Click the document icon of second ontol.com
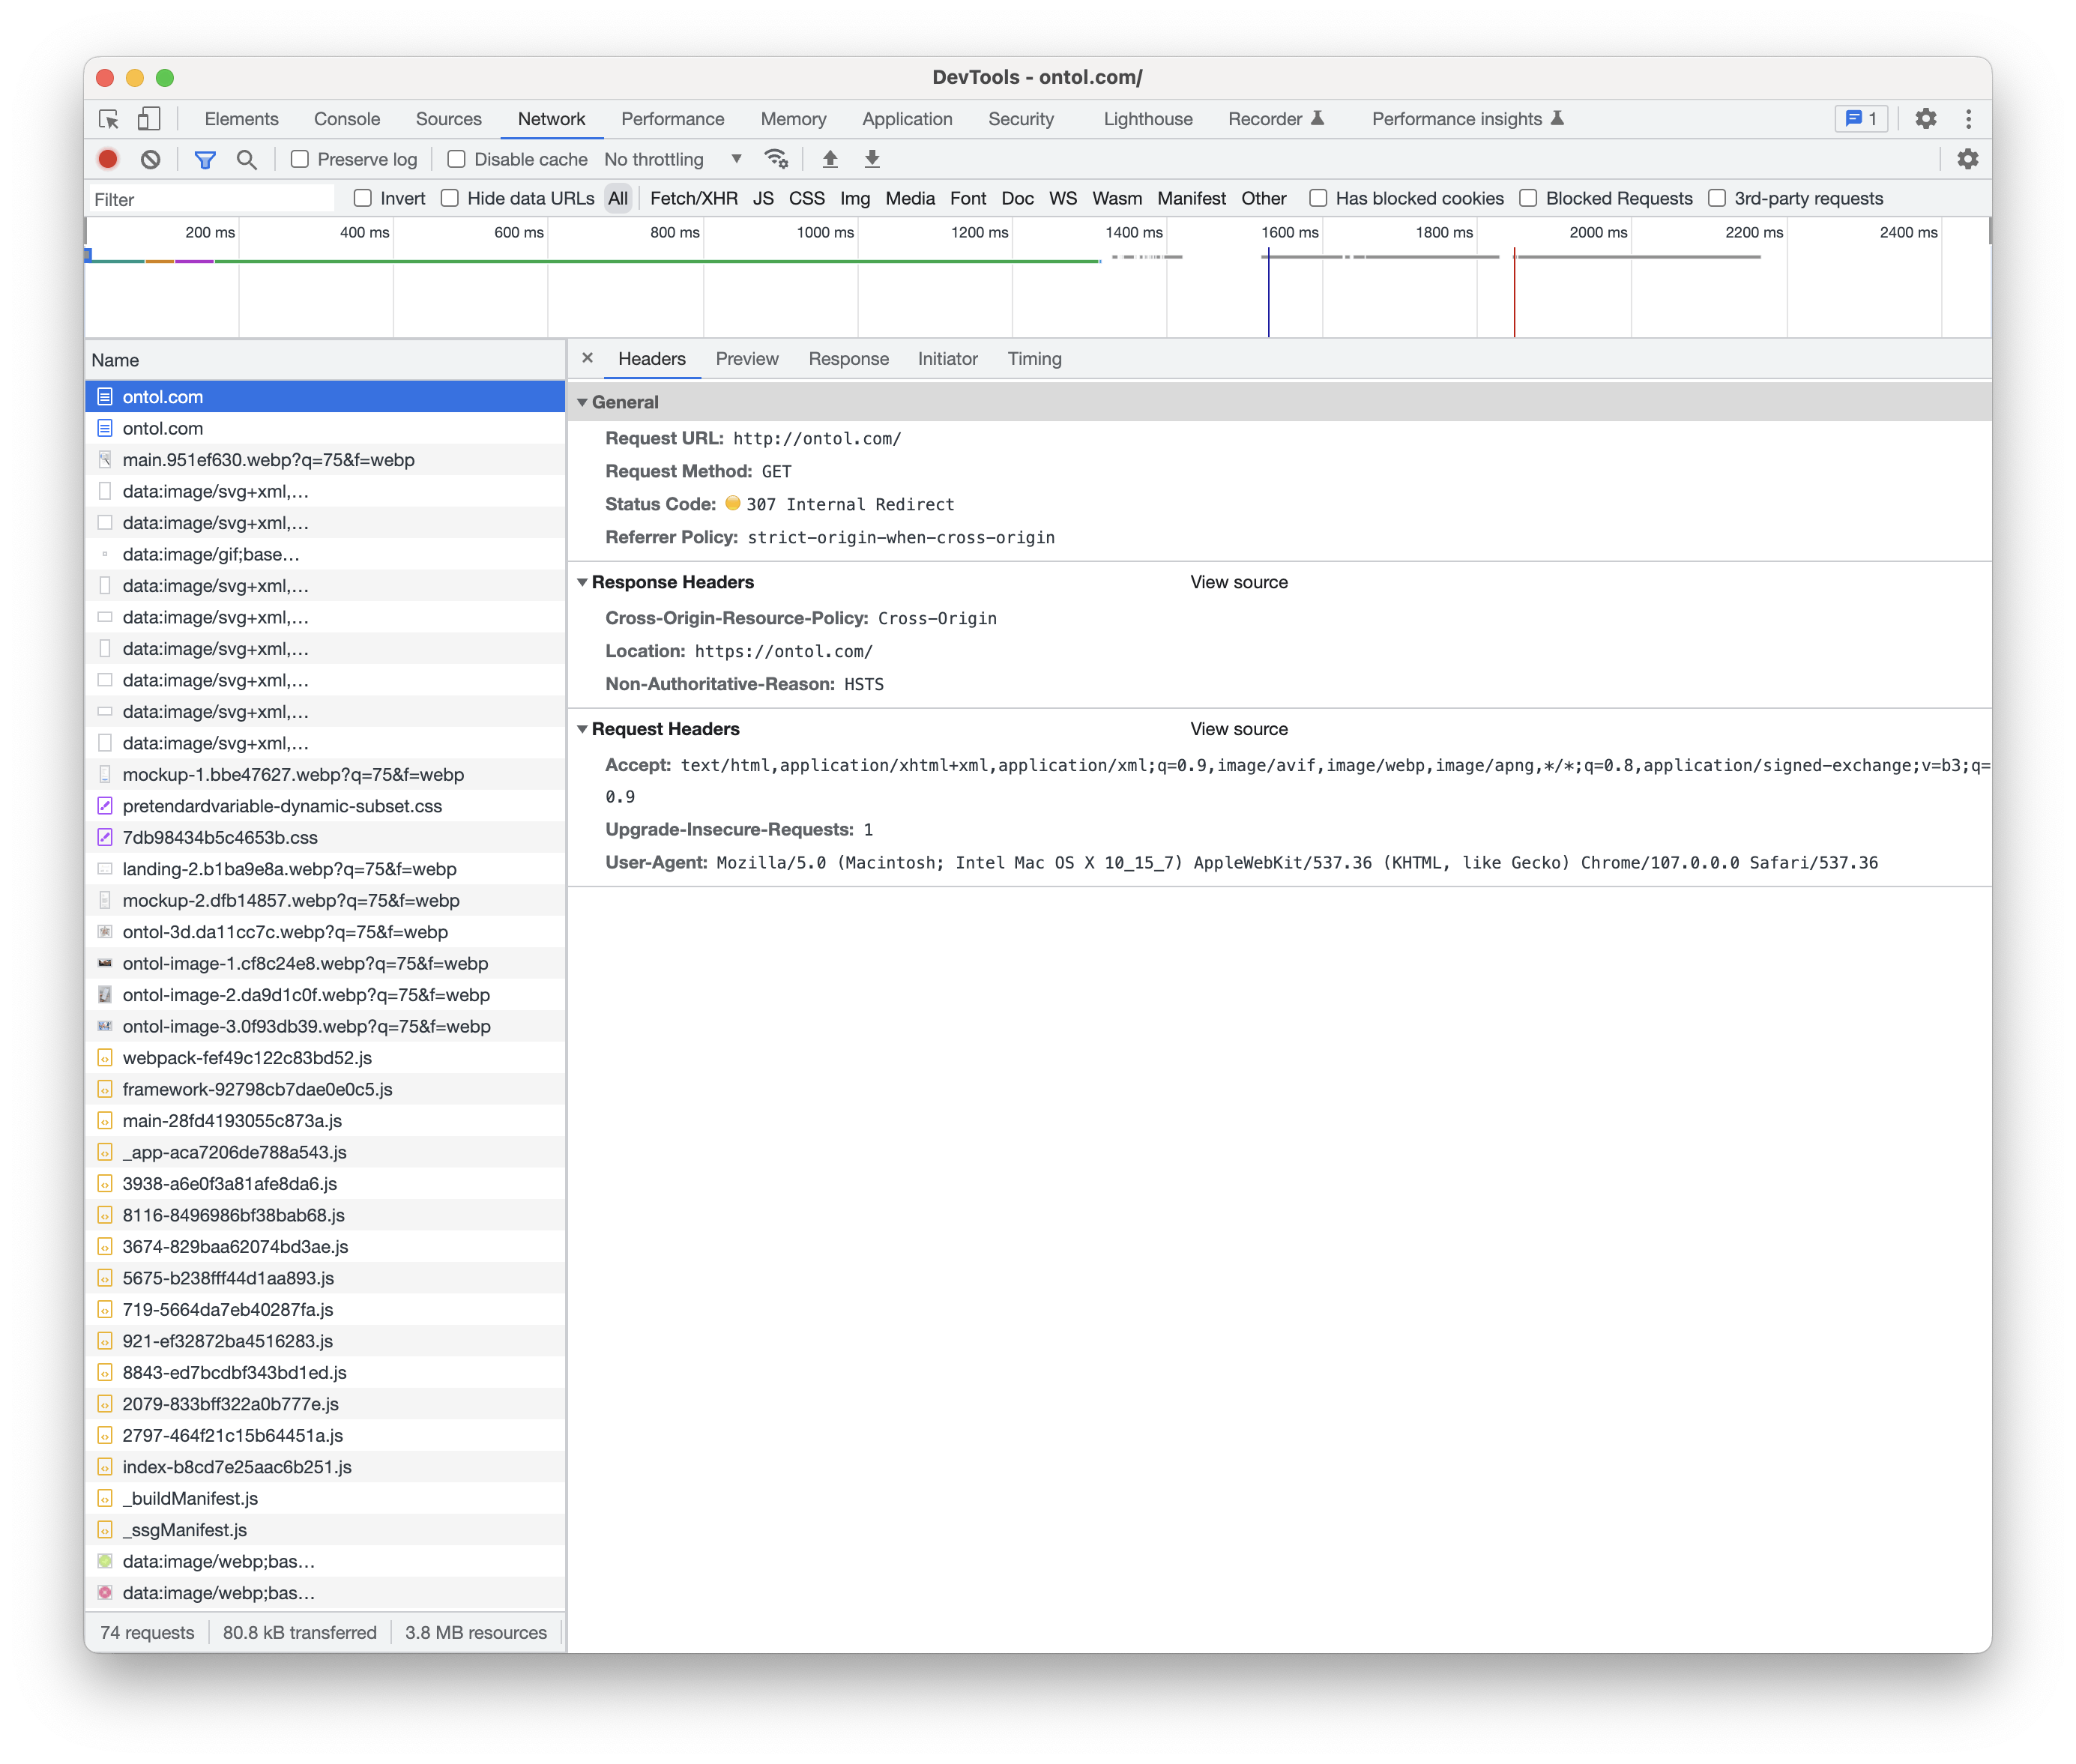This screenshot has width=2076, height=1764. 105,428
